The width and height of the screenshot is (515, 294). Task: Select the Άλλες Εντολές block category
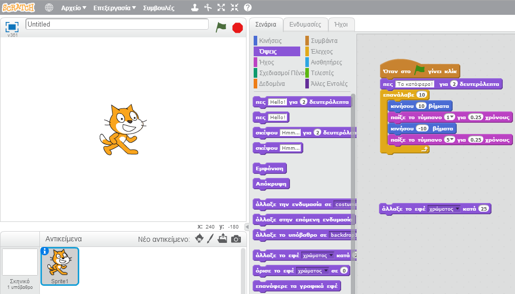click(x=327, y=84)
